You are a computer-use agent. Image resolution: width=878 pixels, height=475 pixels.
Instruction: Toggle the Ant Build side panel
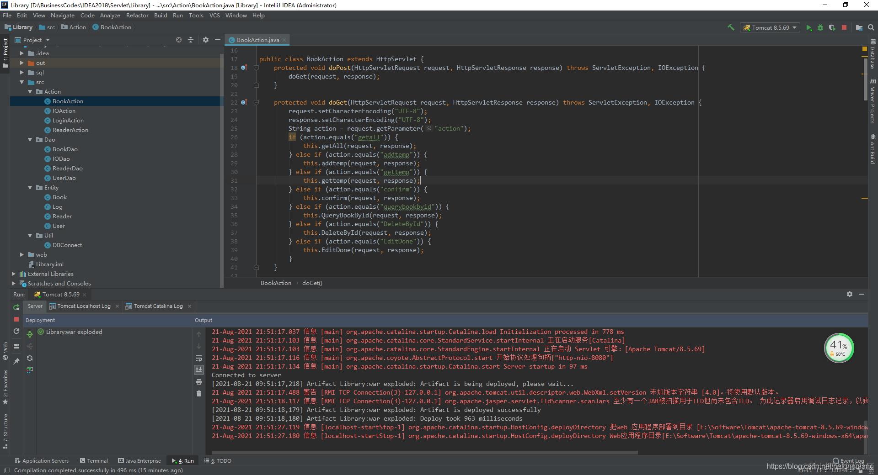(x=873, y=148)
